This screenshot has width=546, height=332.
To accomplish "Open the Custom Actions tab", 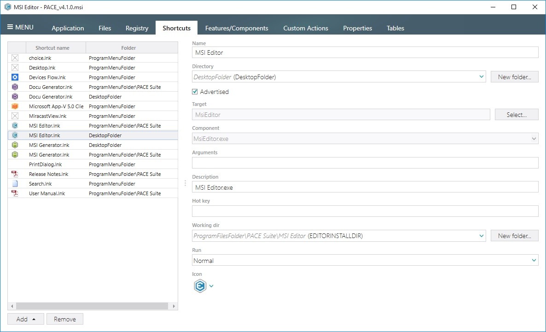I will (306, 28).
